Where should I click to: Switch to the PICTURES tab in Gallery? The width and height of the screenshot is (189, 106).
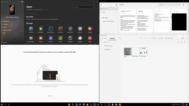[104, 38]
